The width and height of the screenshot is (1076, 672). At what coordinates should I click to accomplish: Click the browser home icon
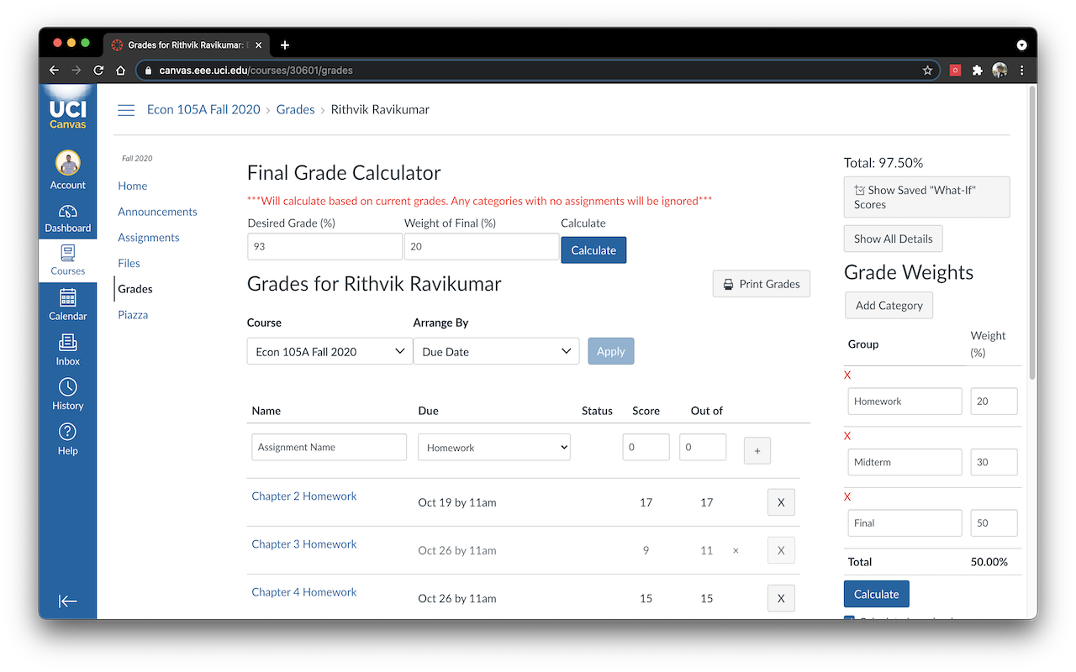coord(120,71)
